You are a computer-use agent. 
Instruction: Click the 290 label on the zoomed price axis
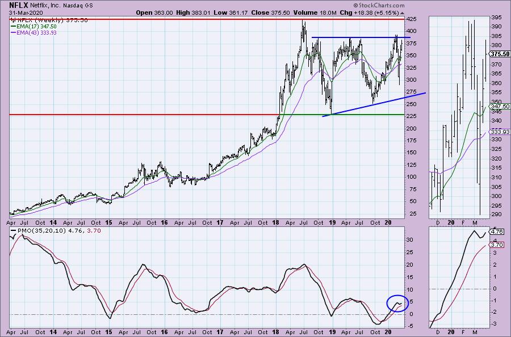[497, 215]
